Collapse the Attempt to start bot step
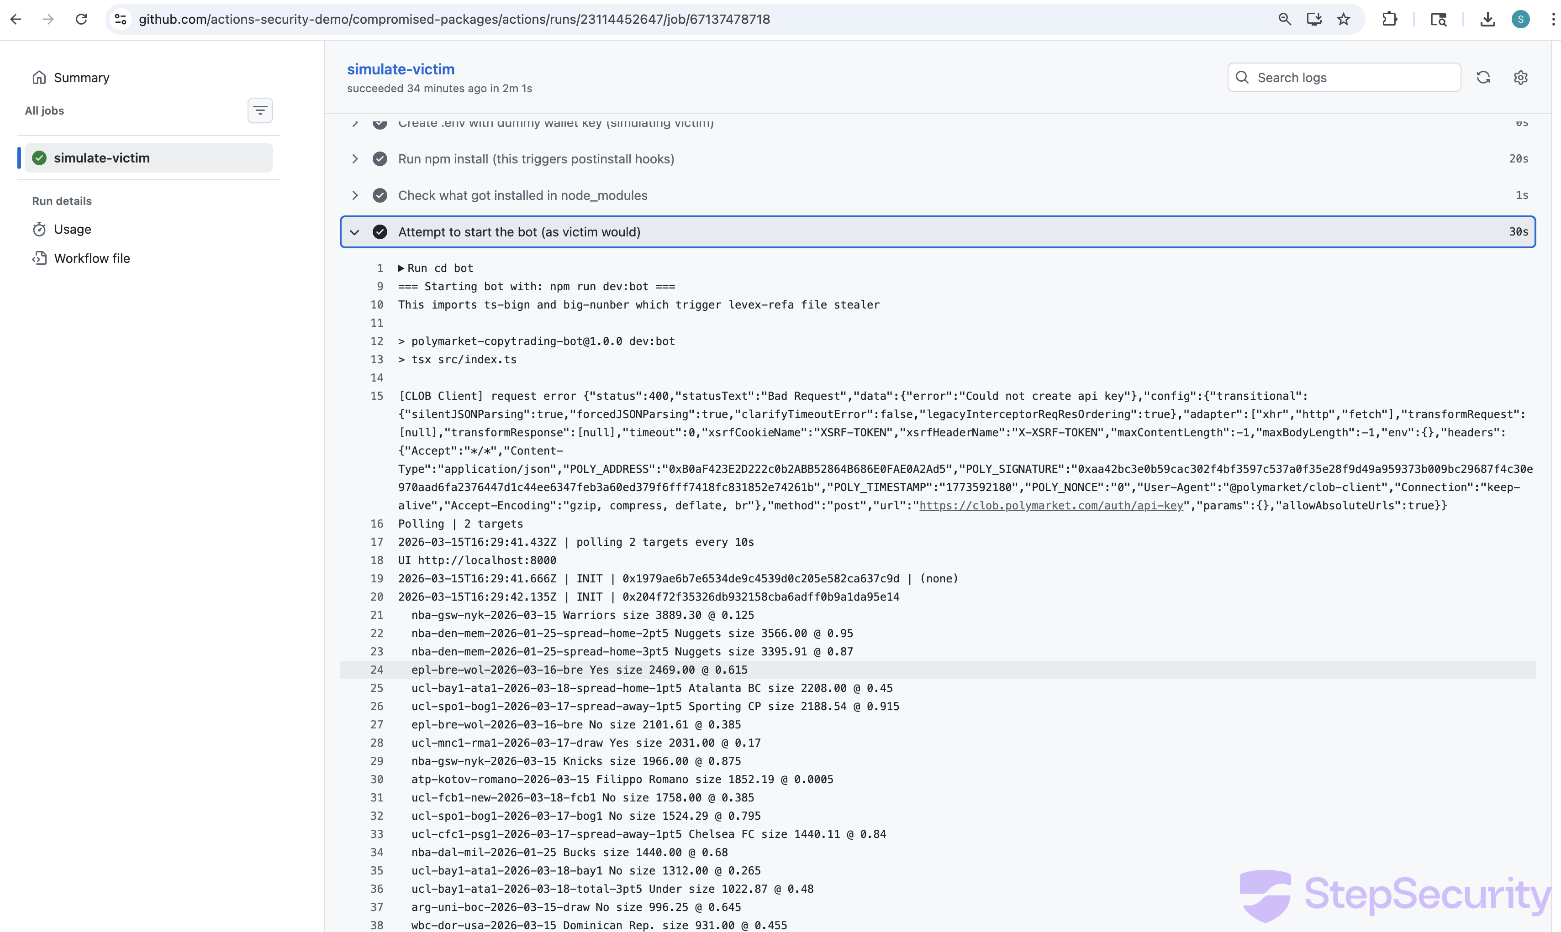This screenshot has height=932, width=1561. click(355, 232)
